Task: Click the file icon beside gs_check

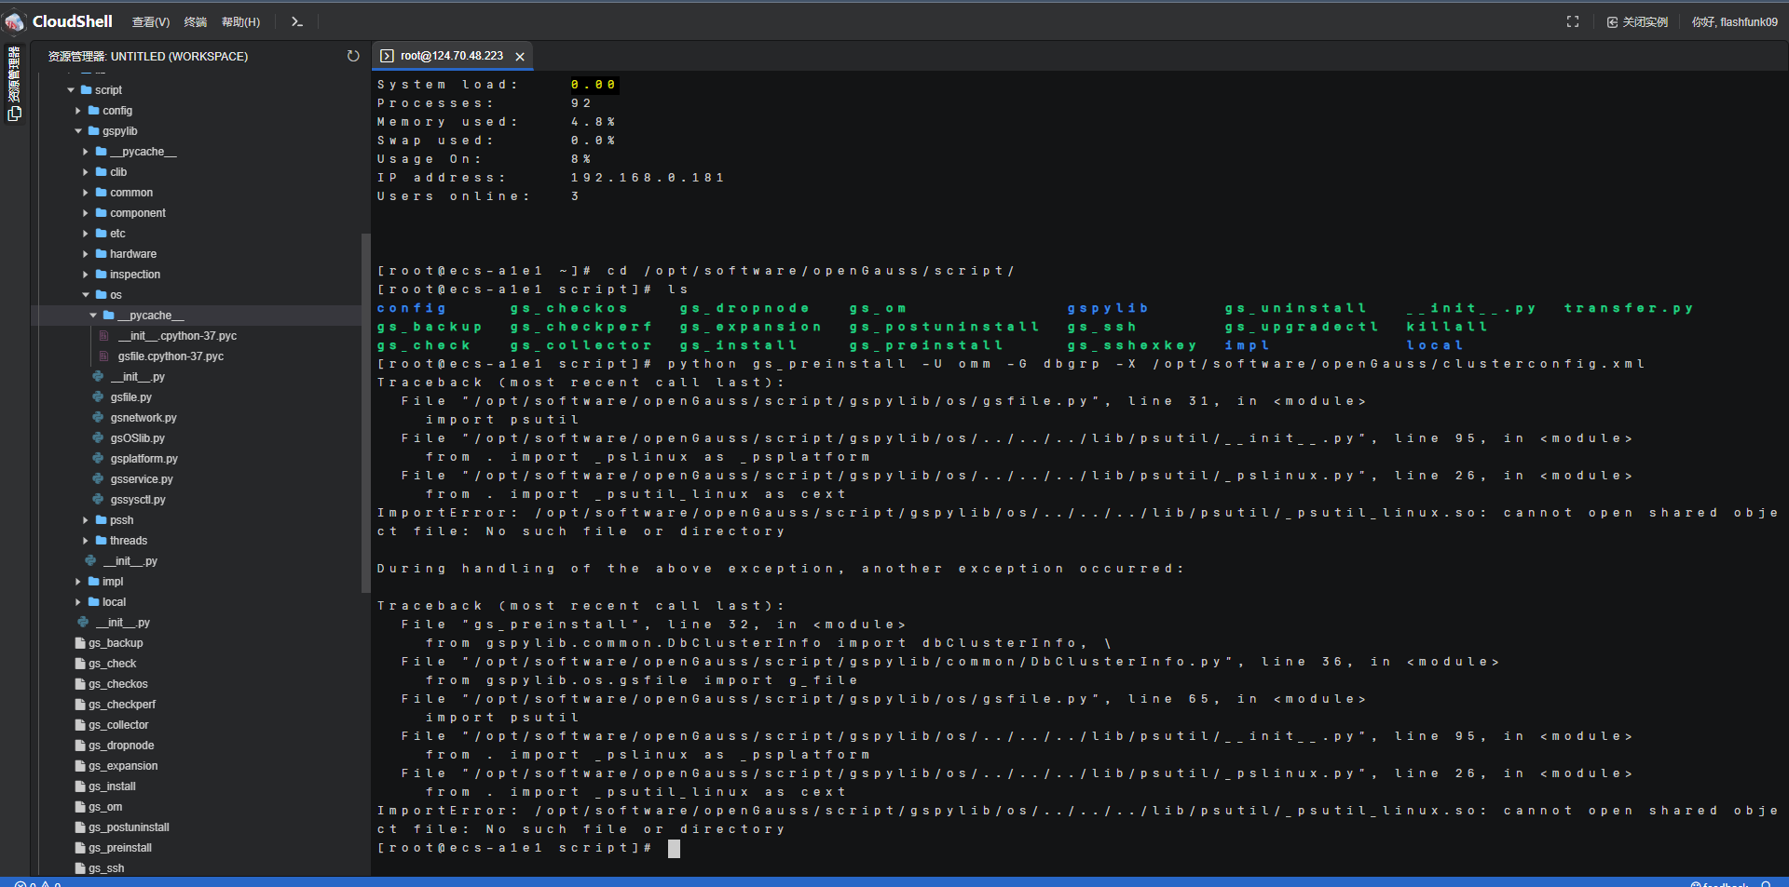Action: pyautogui.click(x=80, y=664)
